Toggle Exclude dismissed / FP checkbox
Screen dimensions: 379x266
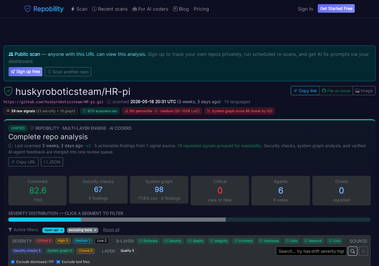13,262
